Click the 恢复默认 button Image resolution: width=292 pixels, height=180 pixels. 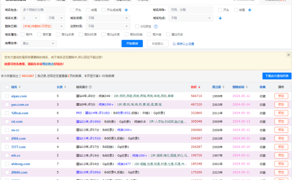click(158, 43)
